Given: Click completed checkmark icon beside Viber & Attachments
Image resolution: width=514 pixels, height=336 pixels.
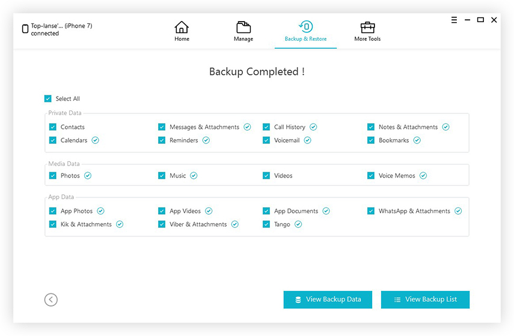Looking at the screenshot, I should 235,224.
